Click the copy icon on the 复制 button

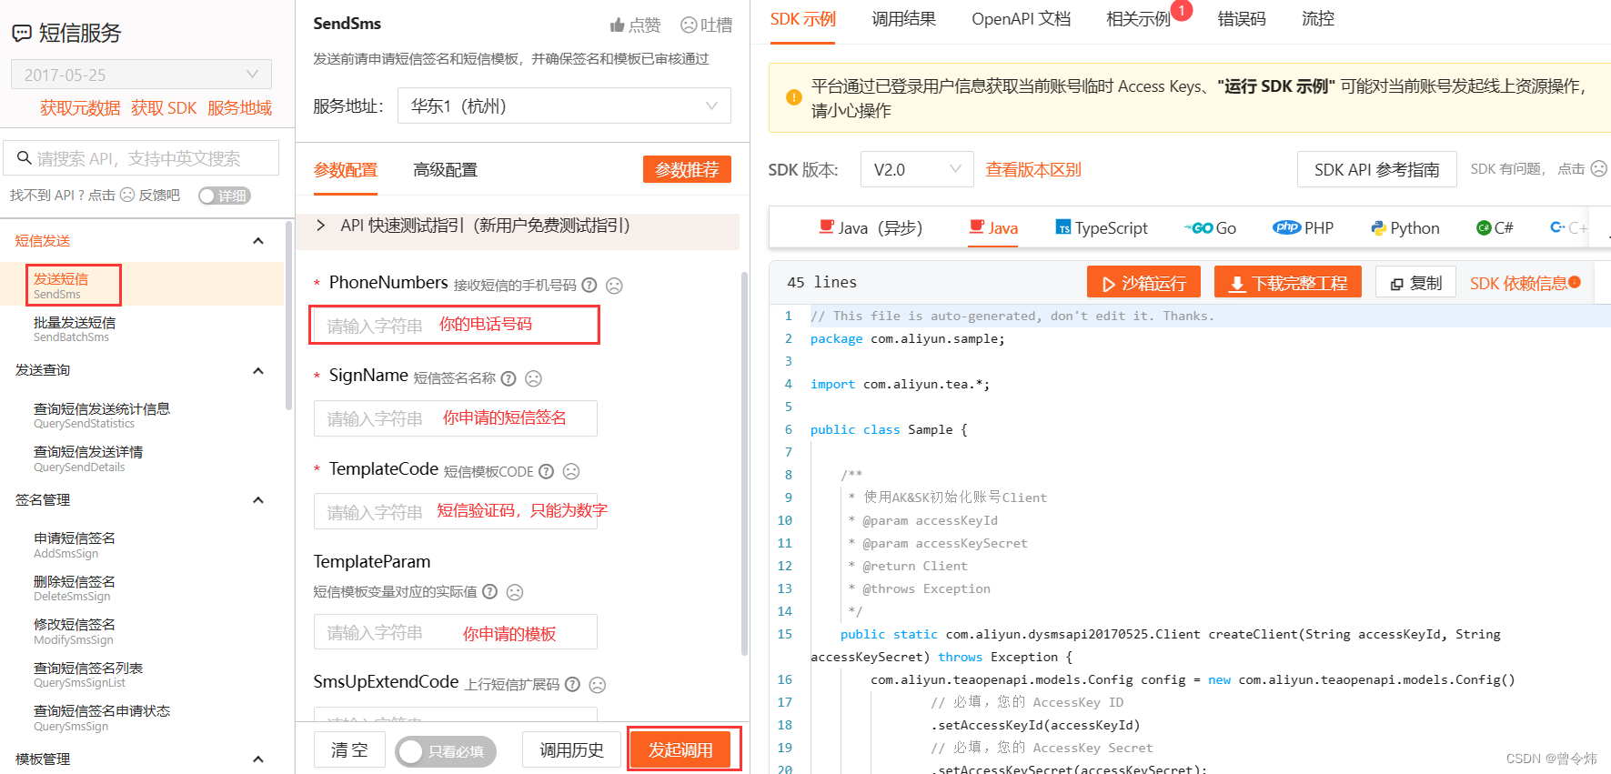[1396, 285]
